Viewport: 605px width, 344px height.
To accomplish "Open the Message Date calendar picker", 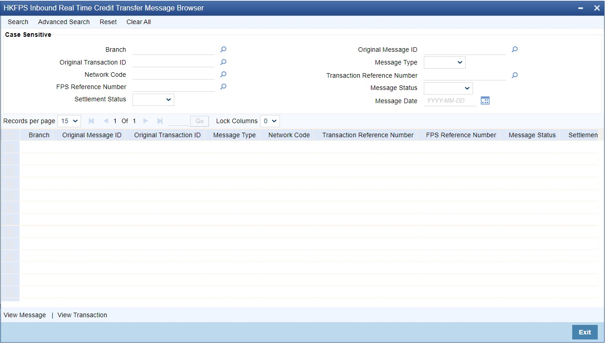I will click(485, 100).
